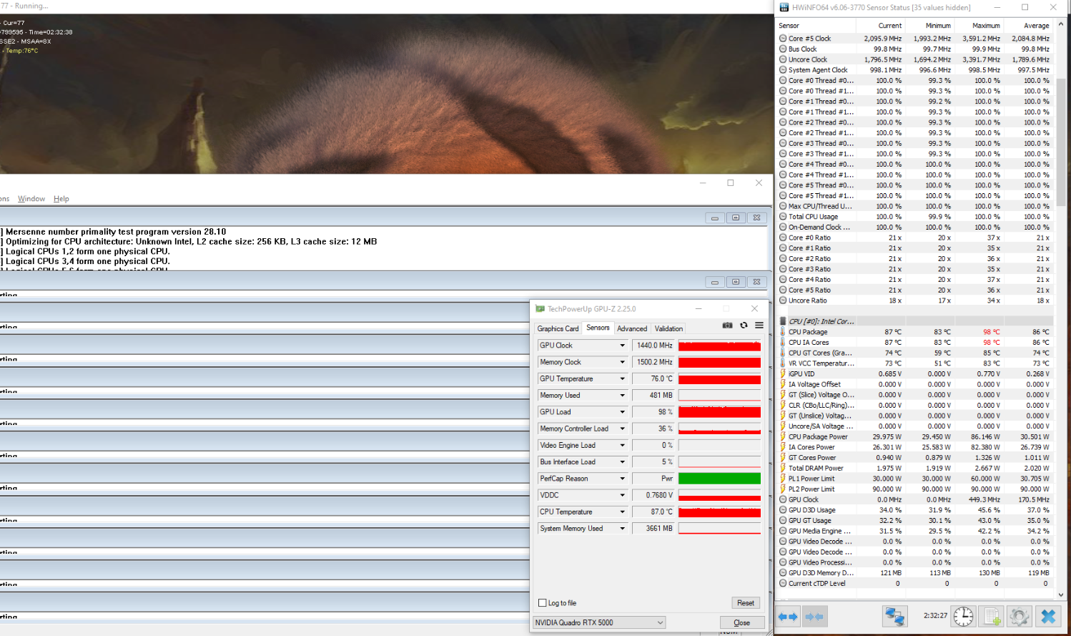Open the network/remote monitors button in HWiNFO
Viewport: 1071px width, 636px height.
click(894, 616)
